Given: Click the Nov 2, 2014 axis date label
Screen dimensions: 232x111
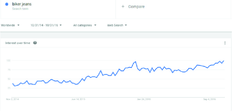Looking at the screenshot, I should (x=13, y=99).
